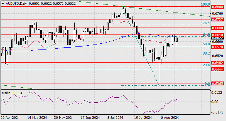The image size is (226, 121).
Task: Click the current price 0.6622 label
Action: coord(218,38)
